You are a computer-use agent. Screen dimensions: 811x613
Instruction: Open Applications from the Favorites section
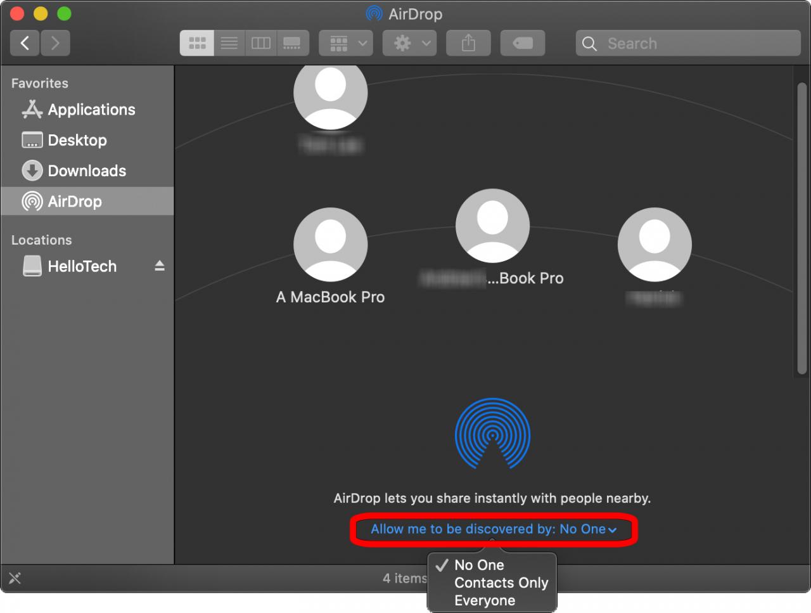tap(91, 109)
